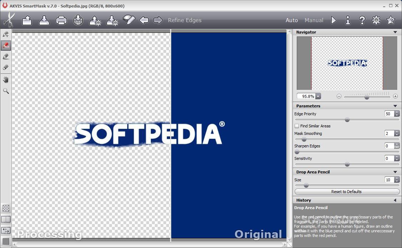402x248 pixels.
Task: Click gray background color square
Action: point(6,241)
